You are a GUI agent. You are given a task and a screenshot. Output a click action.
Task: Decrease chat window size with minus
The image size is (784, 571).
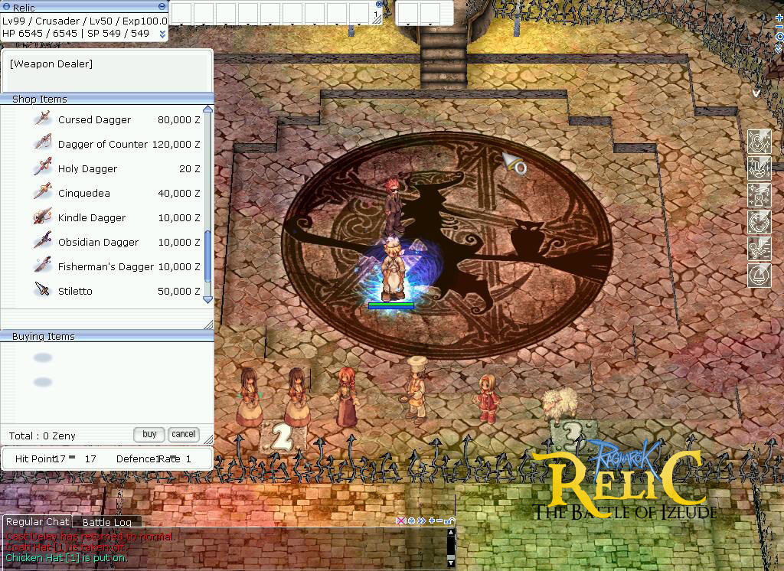click(x=439, y=521)
